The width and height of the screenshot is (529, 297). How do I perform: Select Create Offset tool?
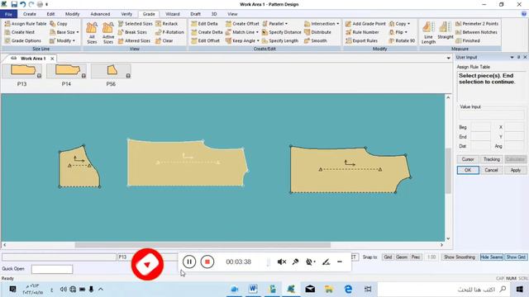click(x=242, y=24)
